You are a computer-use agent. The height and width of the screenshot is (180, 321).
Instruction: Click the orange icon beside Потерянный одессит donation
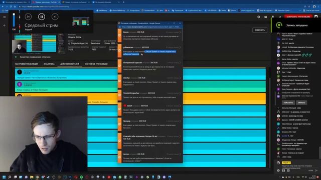coord(119,65)
